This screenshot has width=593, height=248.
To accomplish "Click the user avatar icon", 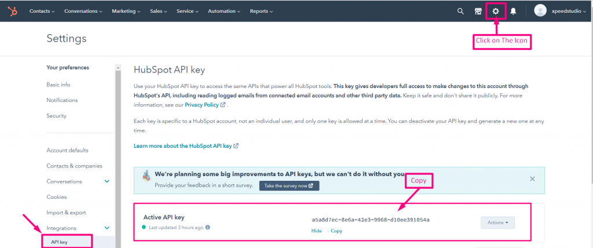I will pos(540,10).
